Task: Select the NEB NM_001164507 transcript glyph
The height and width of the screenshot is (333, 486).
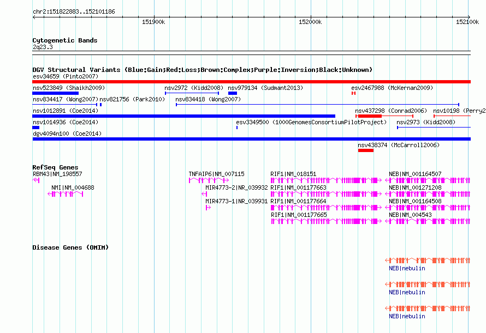Action: coord(428,180)
